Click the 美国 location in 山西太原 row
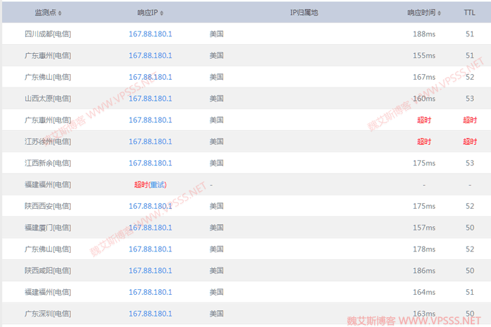The width and height of the screenshot is (491, 327). (x=216, y=99)
